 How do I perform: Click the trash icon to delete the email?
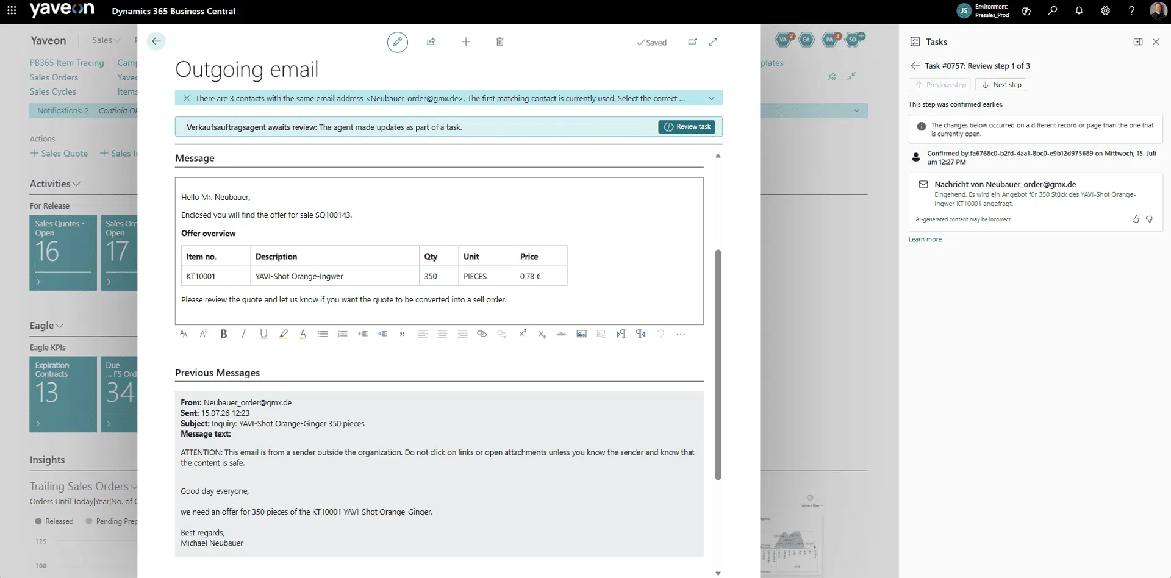[x=500, y=42]
